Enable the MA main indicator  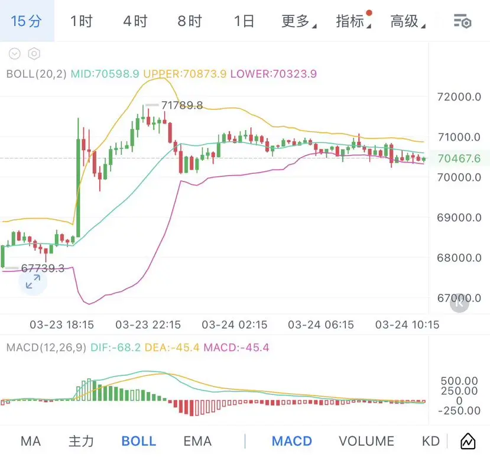[x=31, y=441]
